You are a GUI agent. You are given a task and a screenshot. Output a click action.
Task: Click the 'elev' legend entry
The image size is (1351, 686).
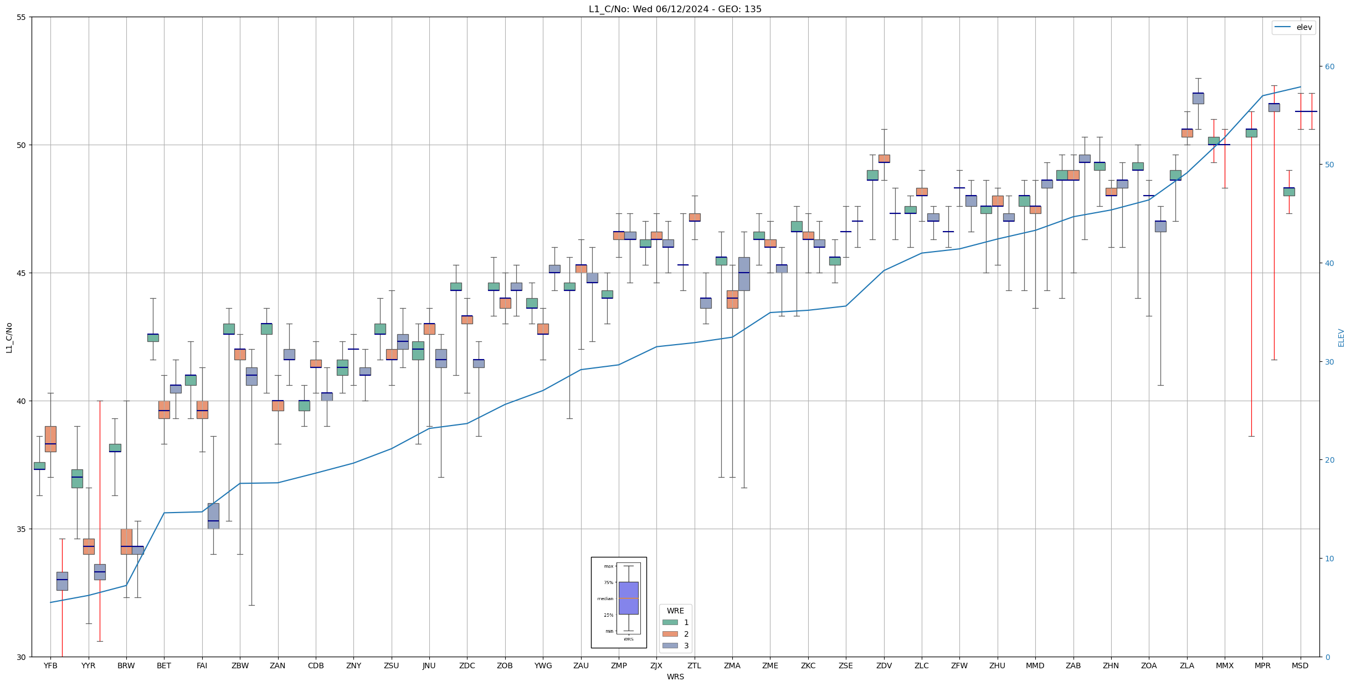click(1293, 27)
